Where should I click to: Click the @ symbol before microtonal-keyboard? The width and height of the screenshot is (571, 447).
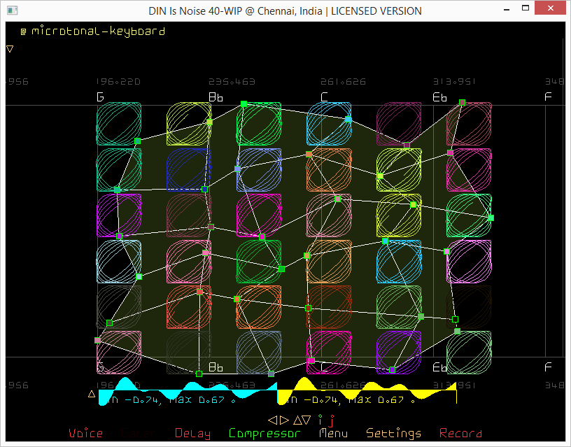(23, 31)
